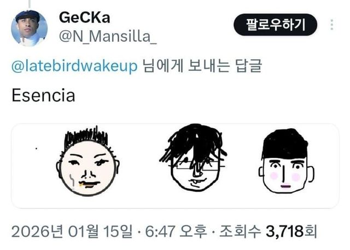Click the 팔로우하기 follow button
This screenshot has width=350, height=250.
[x=275, y=25]
